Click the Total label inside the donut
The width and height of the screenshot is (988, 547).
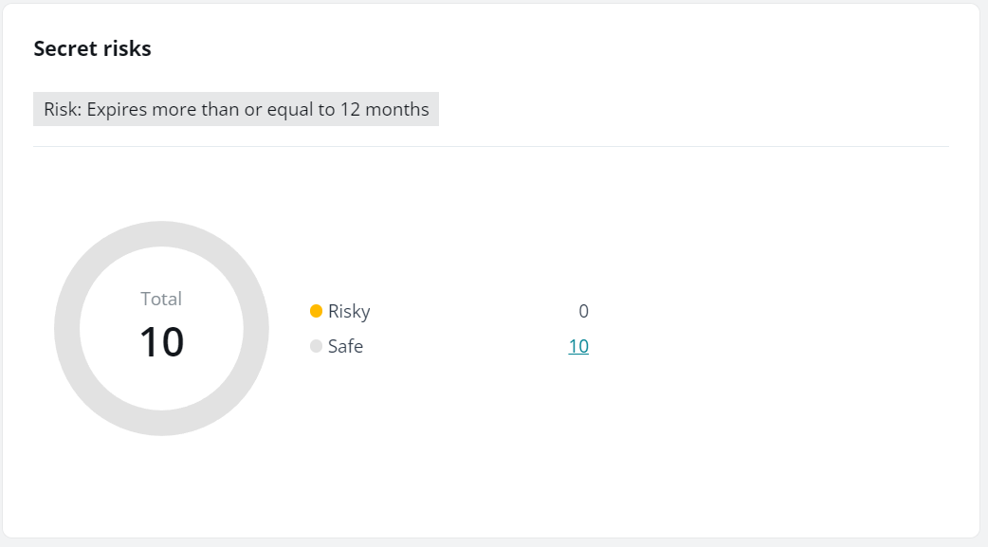[x=161, y=299]
